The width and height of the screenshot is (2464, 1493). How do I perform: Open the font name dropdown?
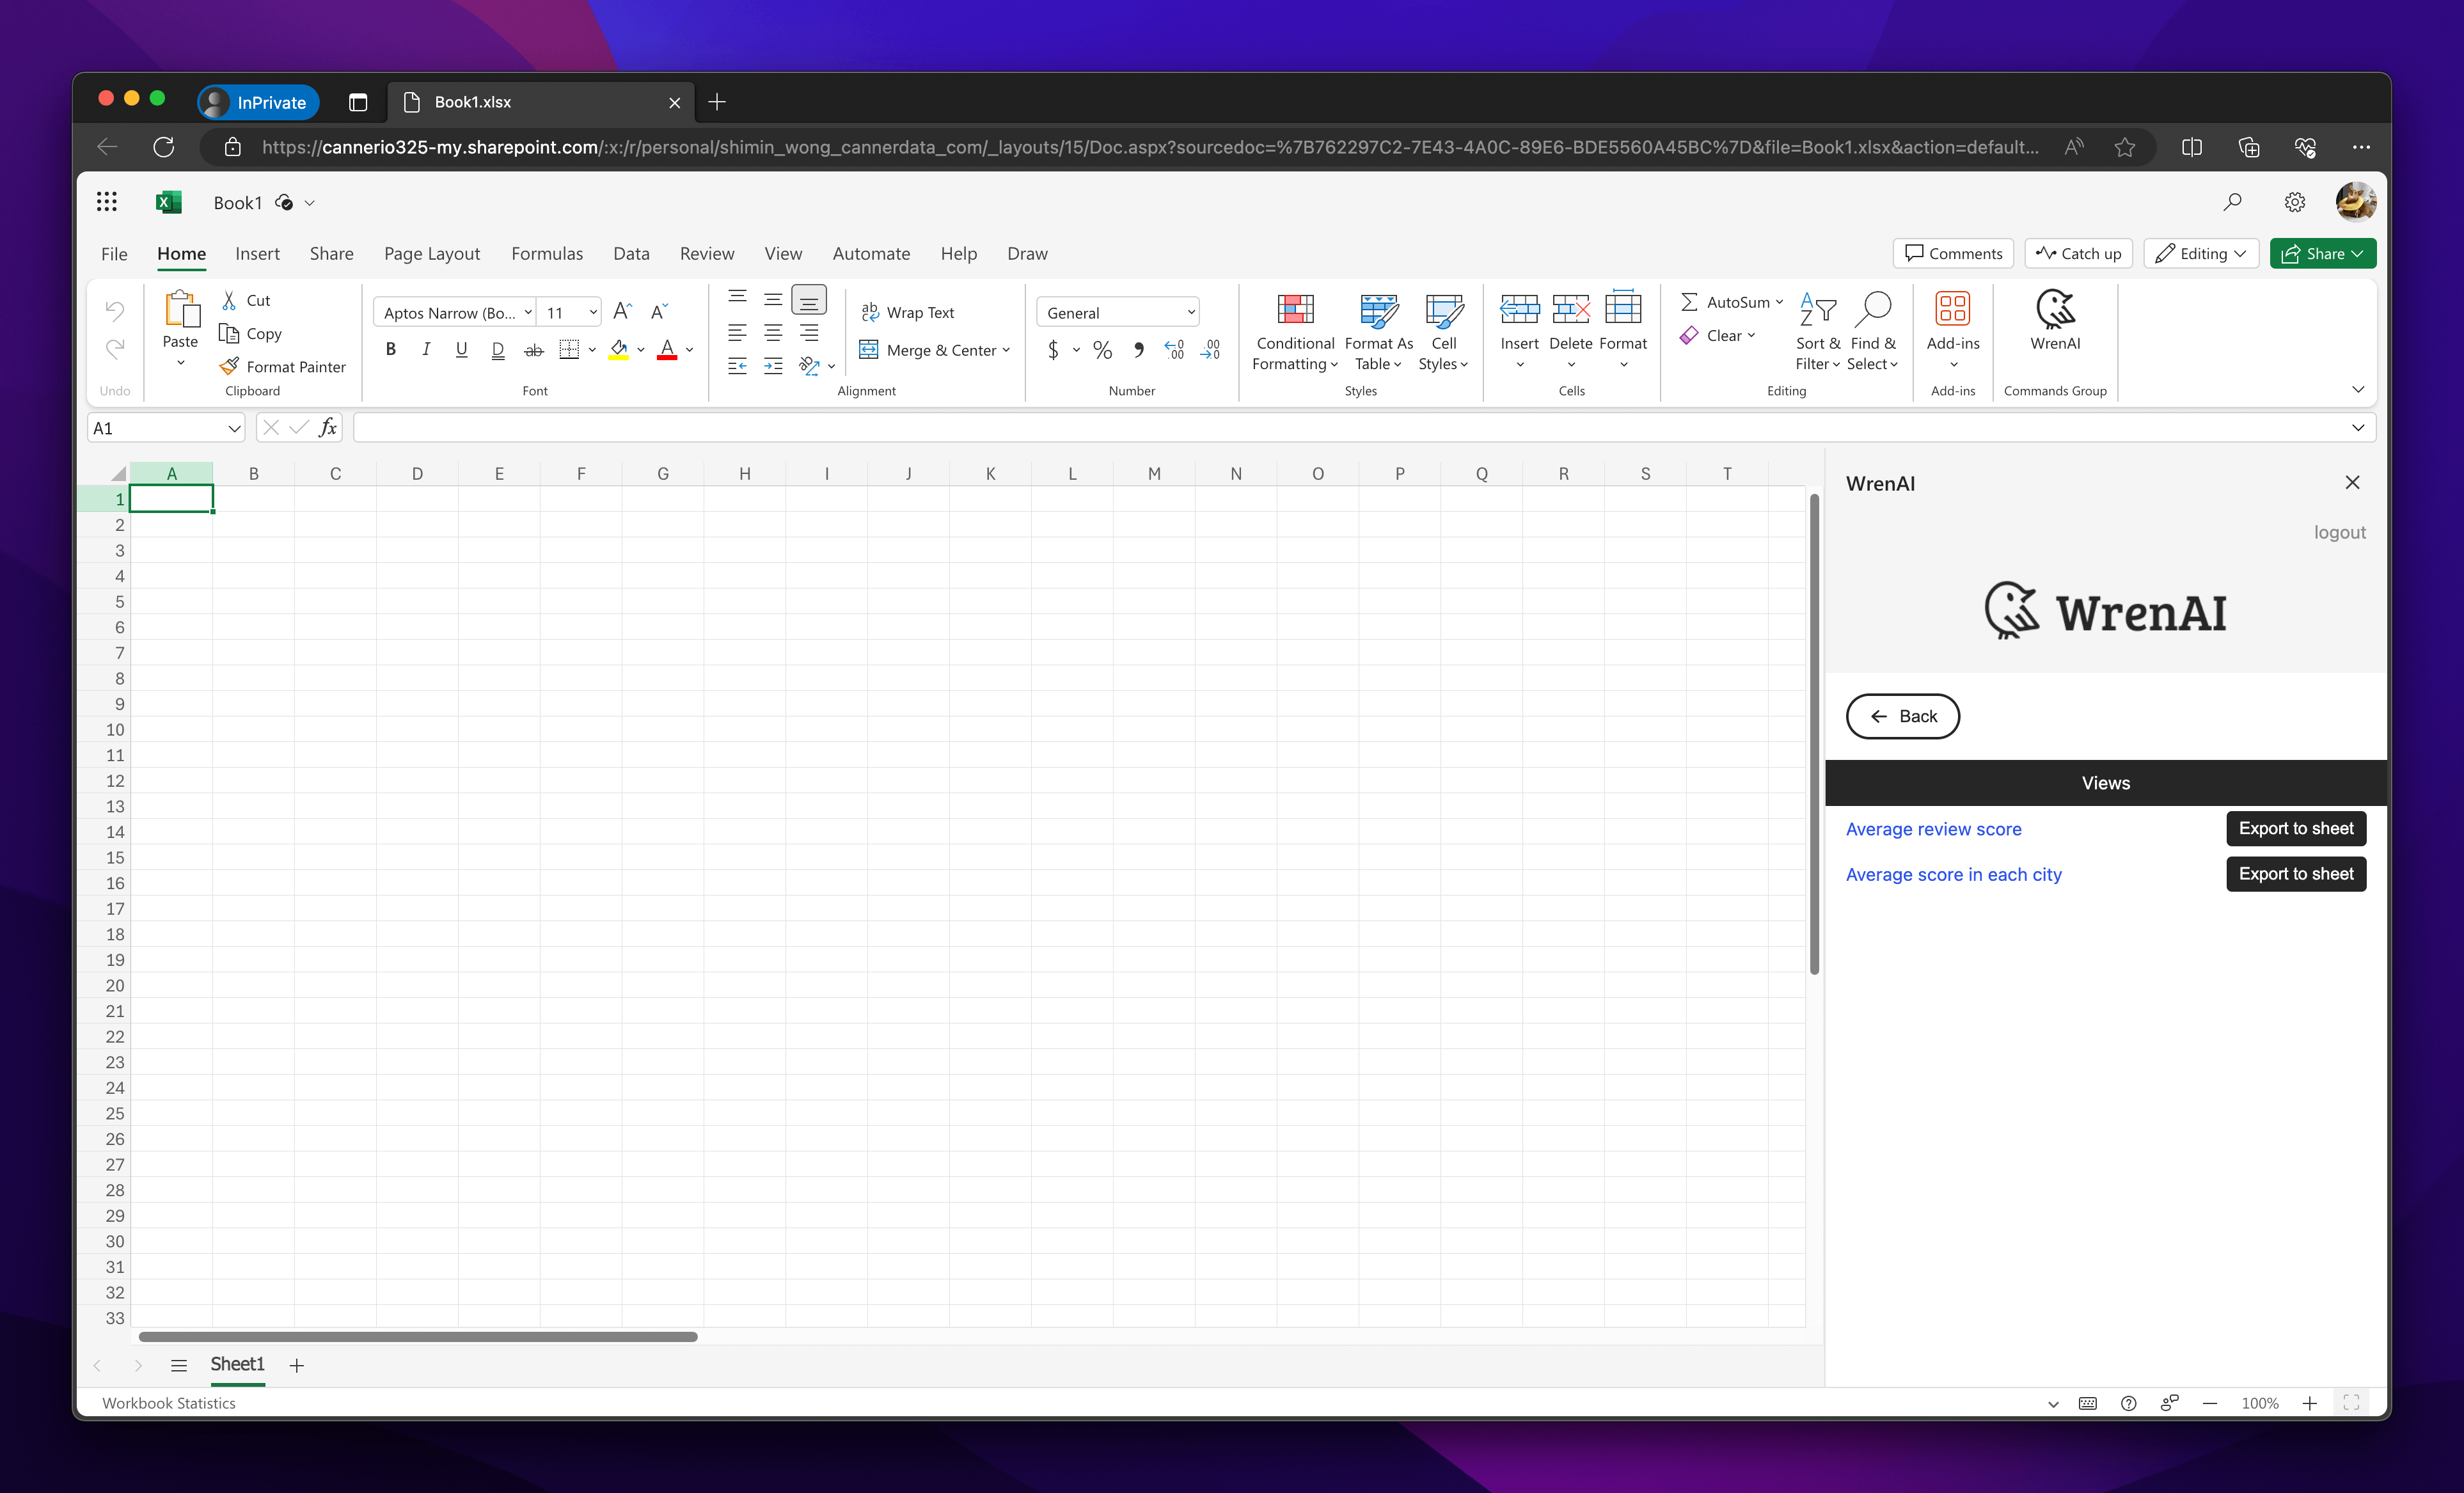pyautogui.click(x=528, y=312)
